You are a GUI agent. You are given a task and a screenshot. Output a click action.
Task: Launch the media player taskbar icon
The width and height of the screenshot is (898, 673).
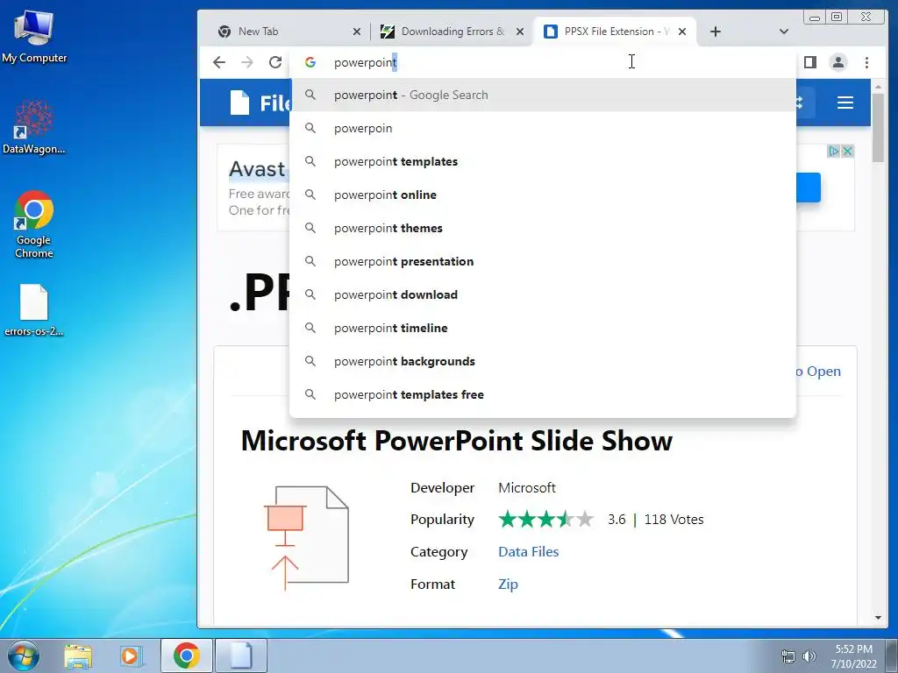click(x=130, y=655)
